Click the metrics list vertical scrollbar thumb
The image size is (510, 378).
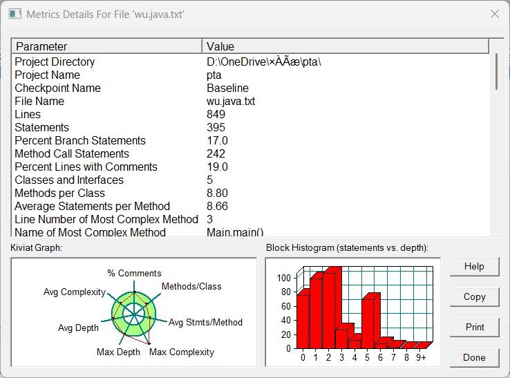coord(496,72)
